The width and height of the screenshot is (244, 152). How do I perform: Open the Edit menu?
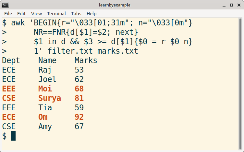21,14
